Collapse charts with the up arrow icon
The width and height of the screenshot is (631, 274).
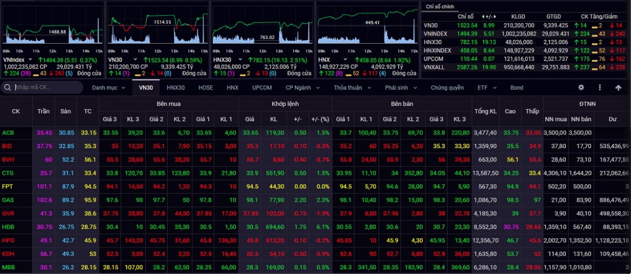(619, 88)
